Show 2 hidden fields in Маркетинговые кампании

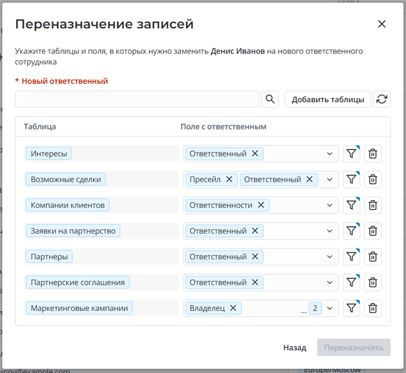pyautogui.click(x=315, y=309)
